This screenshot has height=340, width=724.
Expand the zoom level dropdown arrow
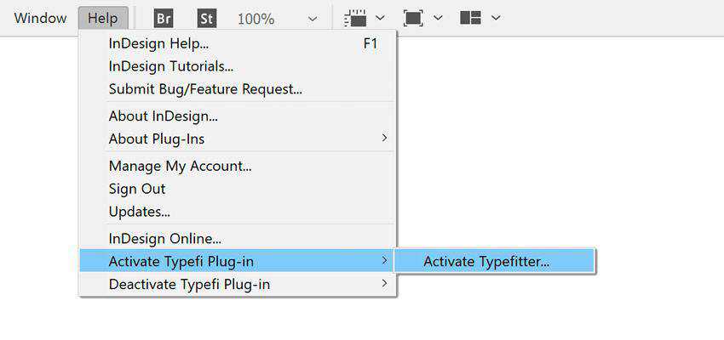(x=312, y=18)
